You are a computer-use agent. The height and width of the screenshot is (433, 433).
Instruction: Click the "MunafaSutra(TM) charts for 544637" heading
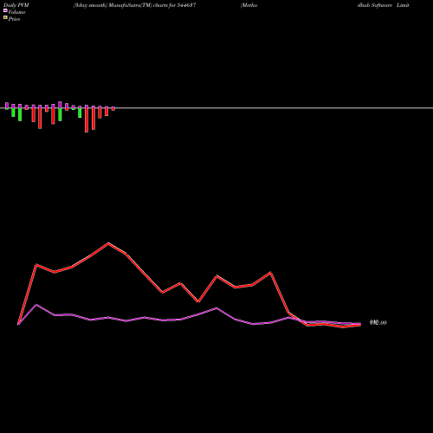[152, 5]
